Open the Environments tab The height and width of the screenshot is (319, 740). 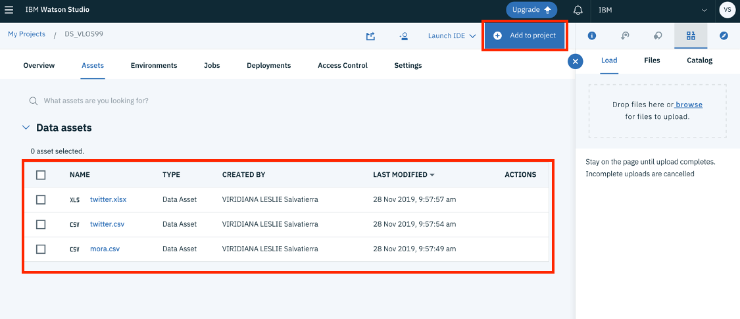(x=154, y=66)
